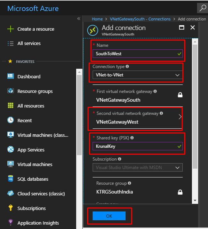This screenshot has height=229, width=208.
Task: Click the sidebar scrollbar up arrow
Action: [79, 72]
